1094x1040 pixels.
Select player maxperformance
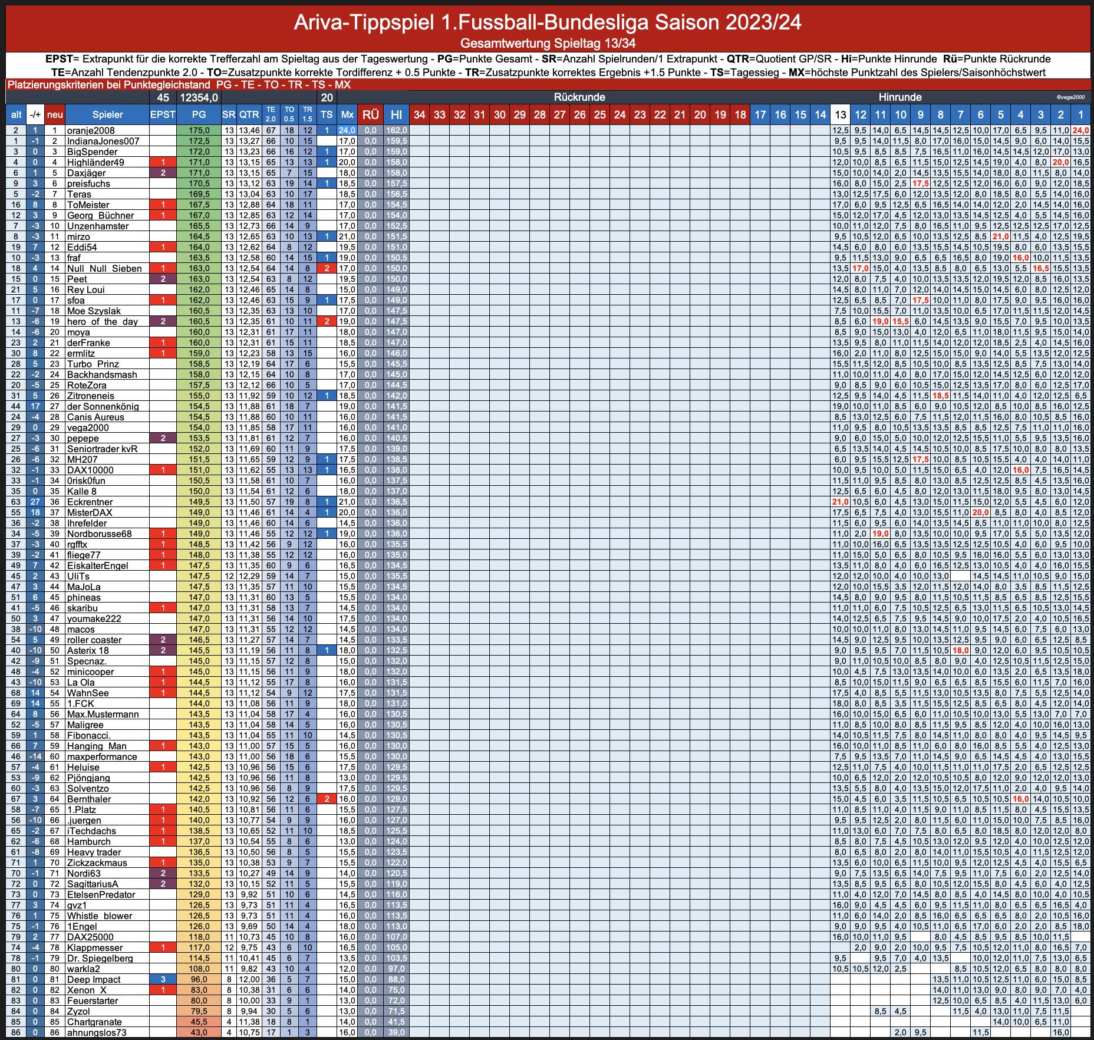click(101, 756)
